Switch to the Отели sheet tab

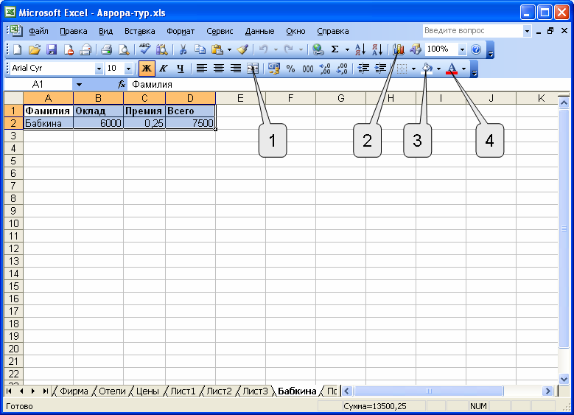point(112,391)
